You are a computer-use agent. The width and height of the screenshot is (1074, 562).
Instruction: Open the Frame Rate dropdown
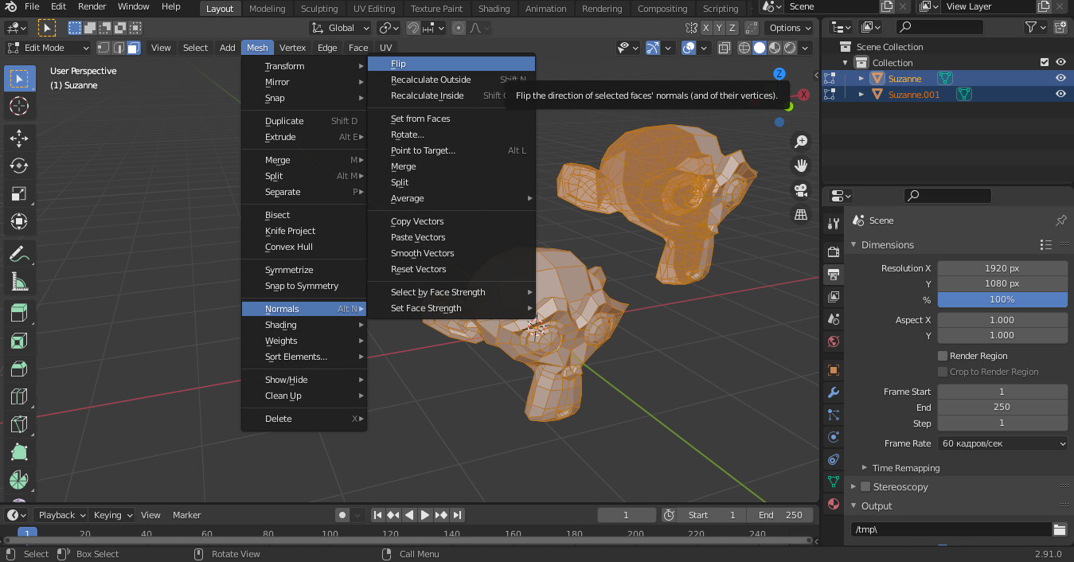tap(1002, 442)
